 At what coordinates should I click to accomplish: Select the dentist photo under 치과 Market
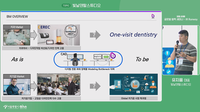17,37
